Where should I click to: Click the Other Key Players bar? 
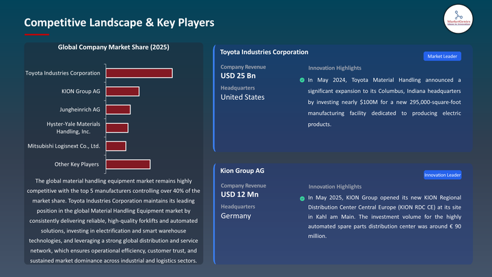coord(127,164)
